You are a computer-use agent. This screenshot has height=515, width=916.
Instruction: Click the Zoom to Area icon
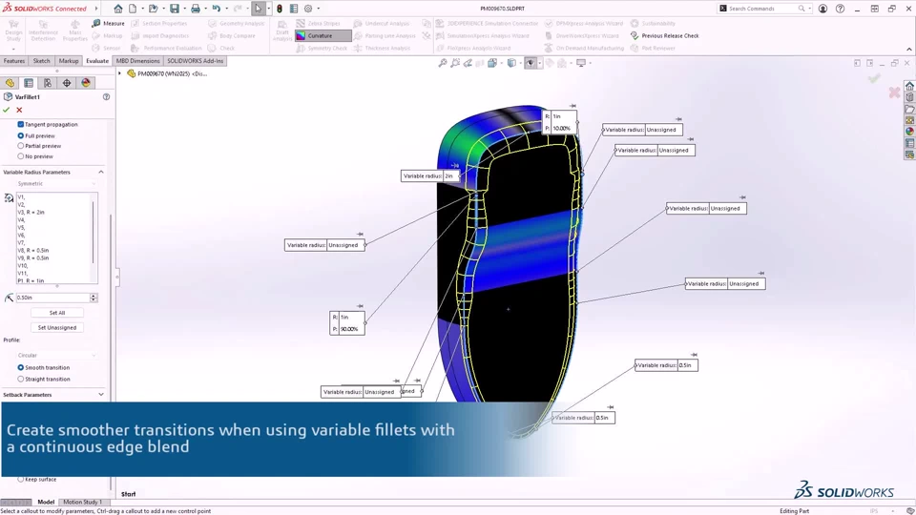click(455, 63)
